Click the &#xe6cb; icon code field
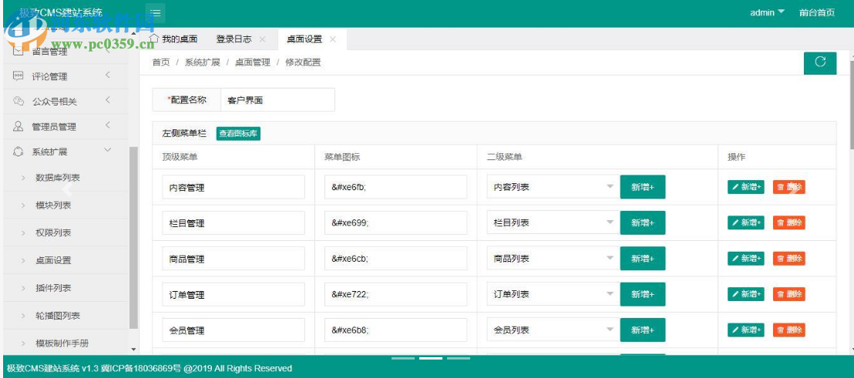 pyautogui.click(x=396, y=259)
